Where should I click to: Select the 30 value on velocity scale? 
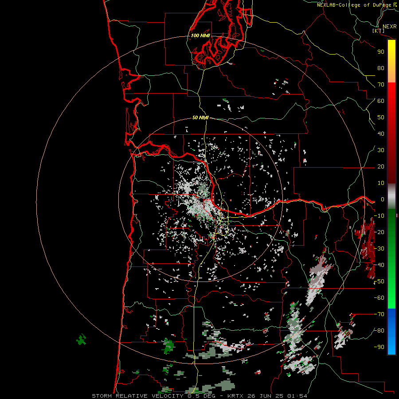pyautogui.click(x=381, y=150)
